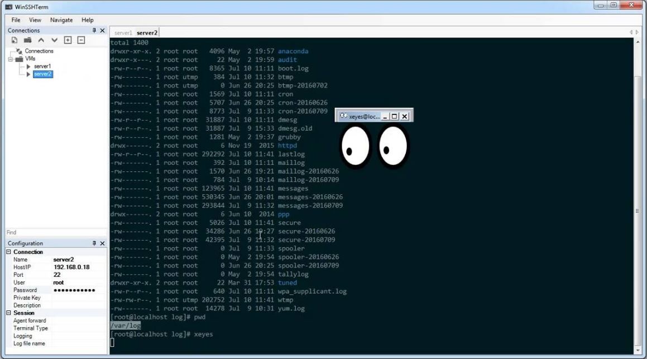Minimize the xeyes window
647x359 pixels.
(385, 116)
